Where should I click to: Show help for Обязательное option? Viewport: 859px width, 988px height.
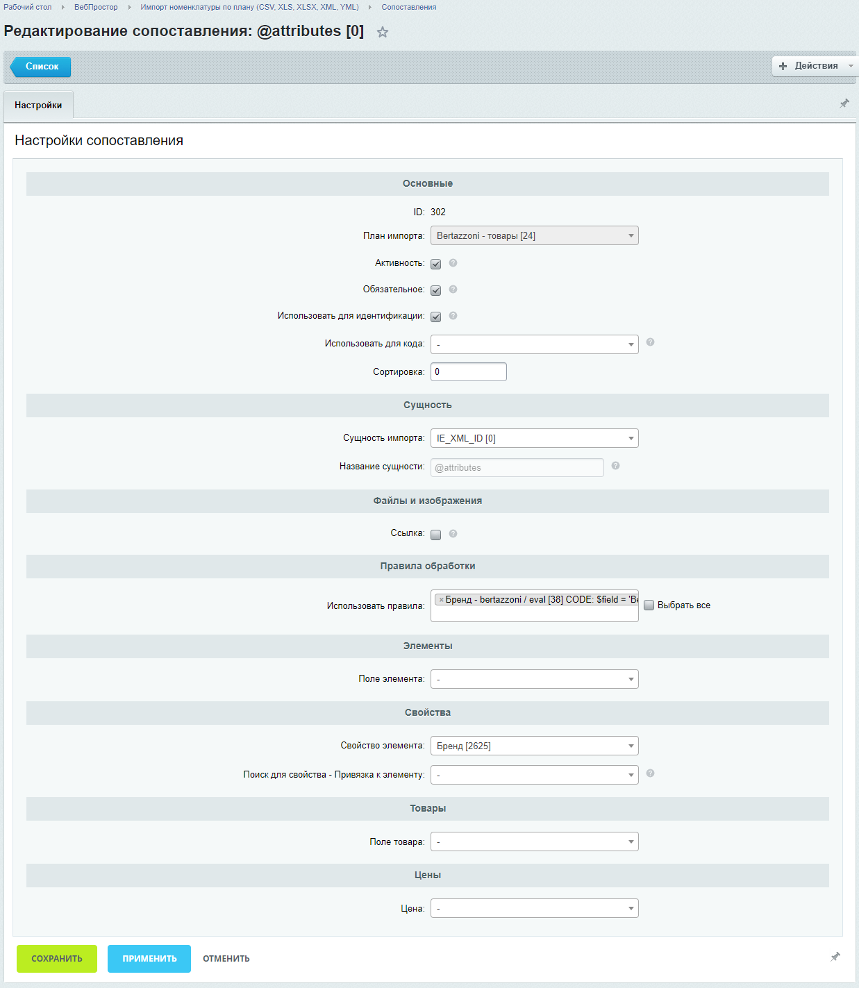pyautogui.click(x=453, y=290)
